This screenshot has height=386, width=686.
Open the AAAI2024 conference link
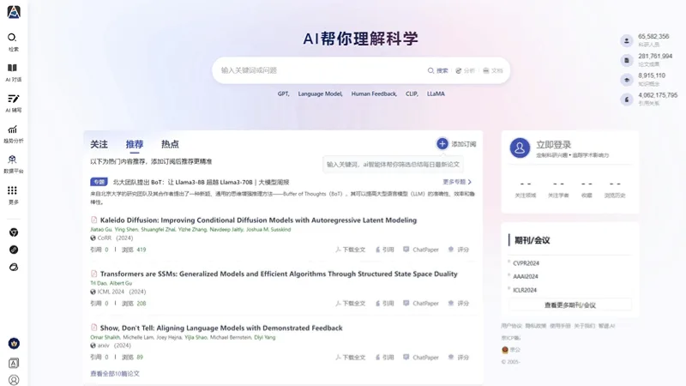pos(526,276)
